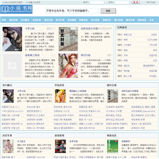Open the gray placeholder cover of 混蛋神之风流
The height and width of the screenshot is (159, 159).
click(x=12, y=66)
